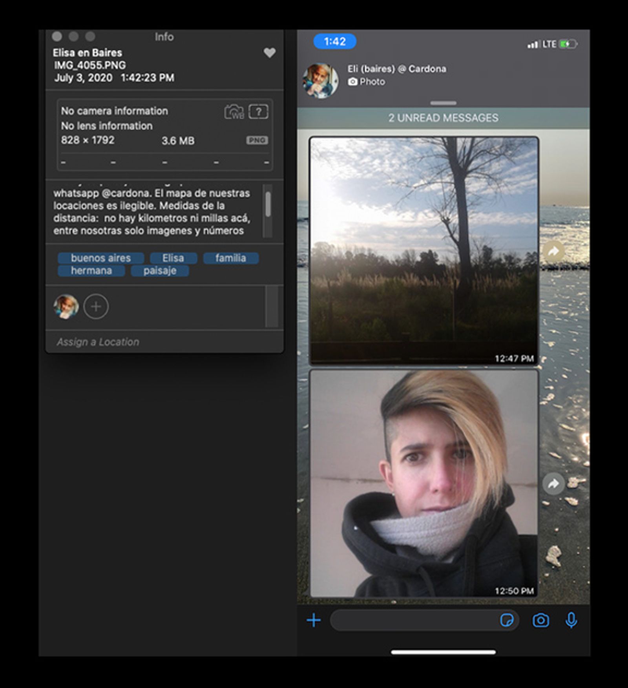Viewport: 628px width, 688px height.
Task: Tap the notification banner drag handle
Action: pyautogui.click(x=443, y=103)
